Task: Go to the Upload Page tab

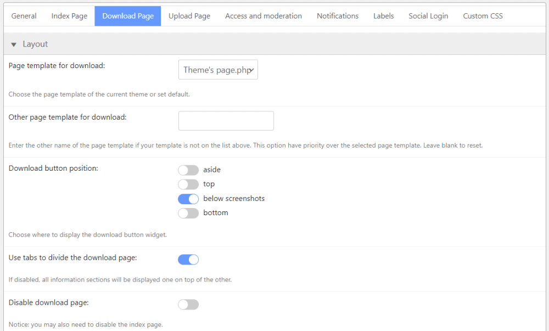Action: point(189,16)
